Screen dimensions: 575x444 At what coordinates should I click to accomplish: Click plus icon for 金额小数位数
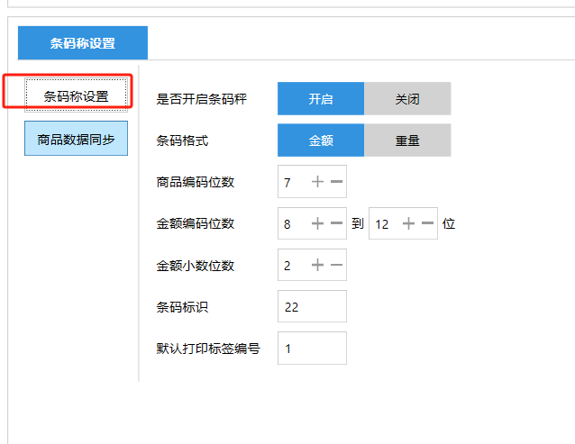point(317,265)
